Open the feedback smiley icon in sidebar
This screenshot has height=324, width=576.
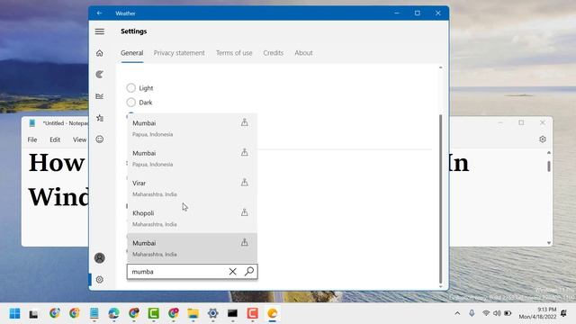[100, 139]
